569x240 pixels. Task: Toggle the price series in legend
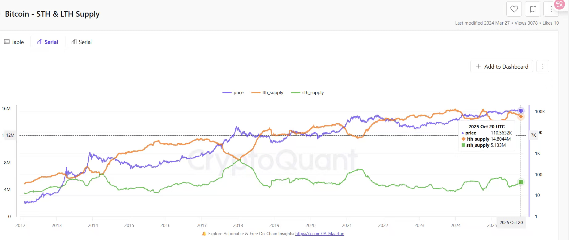233,93
